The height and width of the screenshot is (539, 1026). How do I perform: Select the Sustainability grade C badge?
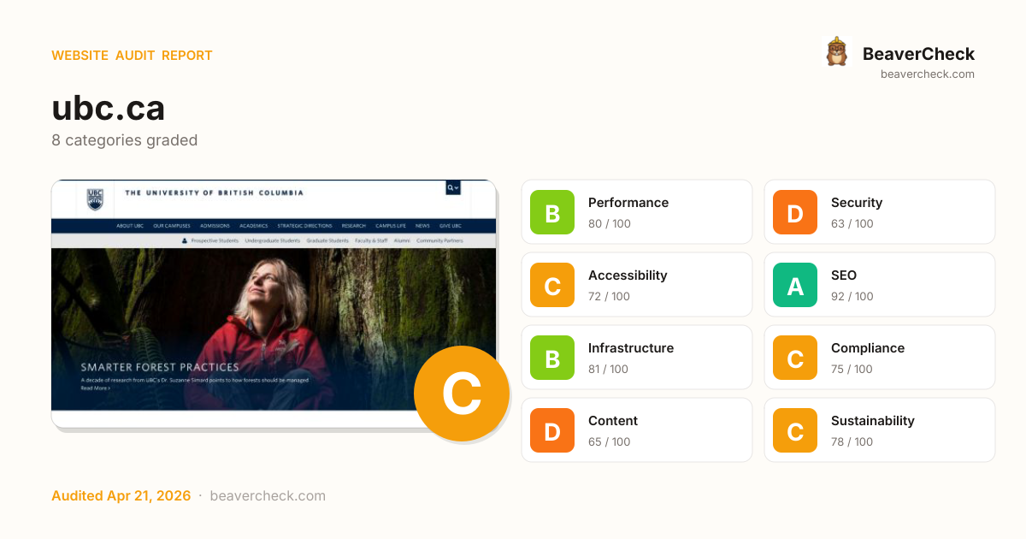click(795, 430)
